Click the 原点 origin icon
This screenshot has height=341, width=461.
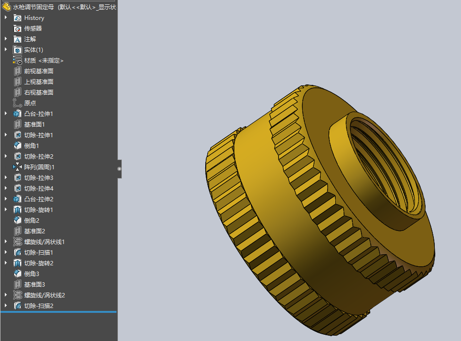pos(17,103)
